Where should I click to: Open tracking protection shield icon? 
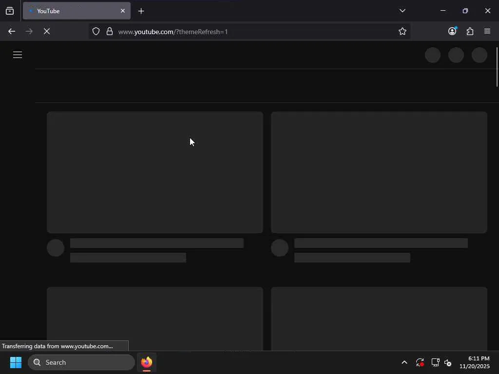(96, 31)
